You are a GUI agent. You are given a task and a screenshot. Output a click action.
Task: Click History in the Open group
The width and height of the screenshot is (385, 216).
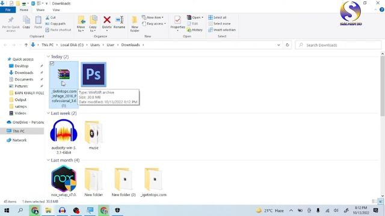point(195,30)
